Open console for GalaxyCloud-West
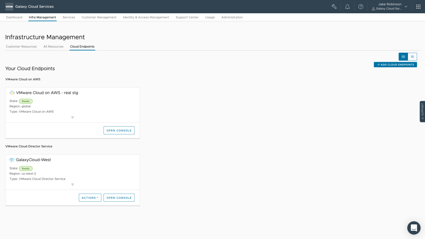The height and width of the screenshot is (239, 425). 119,198
